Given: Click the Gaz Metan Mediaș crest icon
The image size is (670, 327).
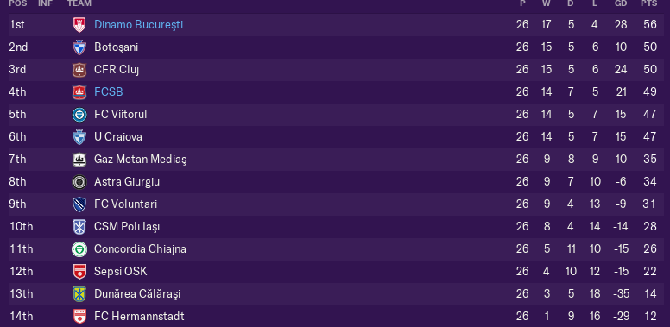Looking at the screenshot, I should [x=79, y=160].
